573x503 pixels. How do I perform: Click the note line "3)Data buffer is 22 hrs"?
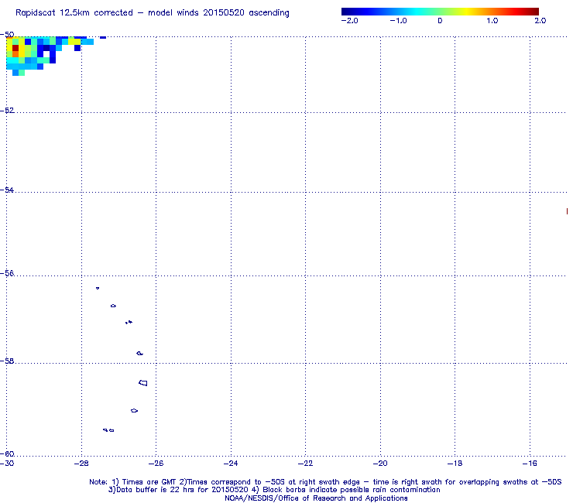point(274,490)
